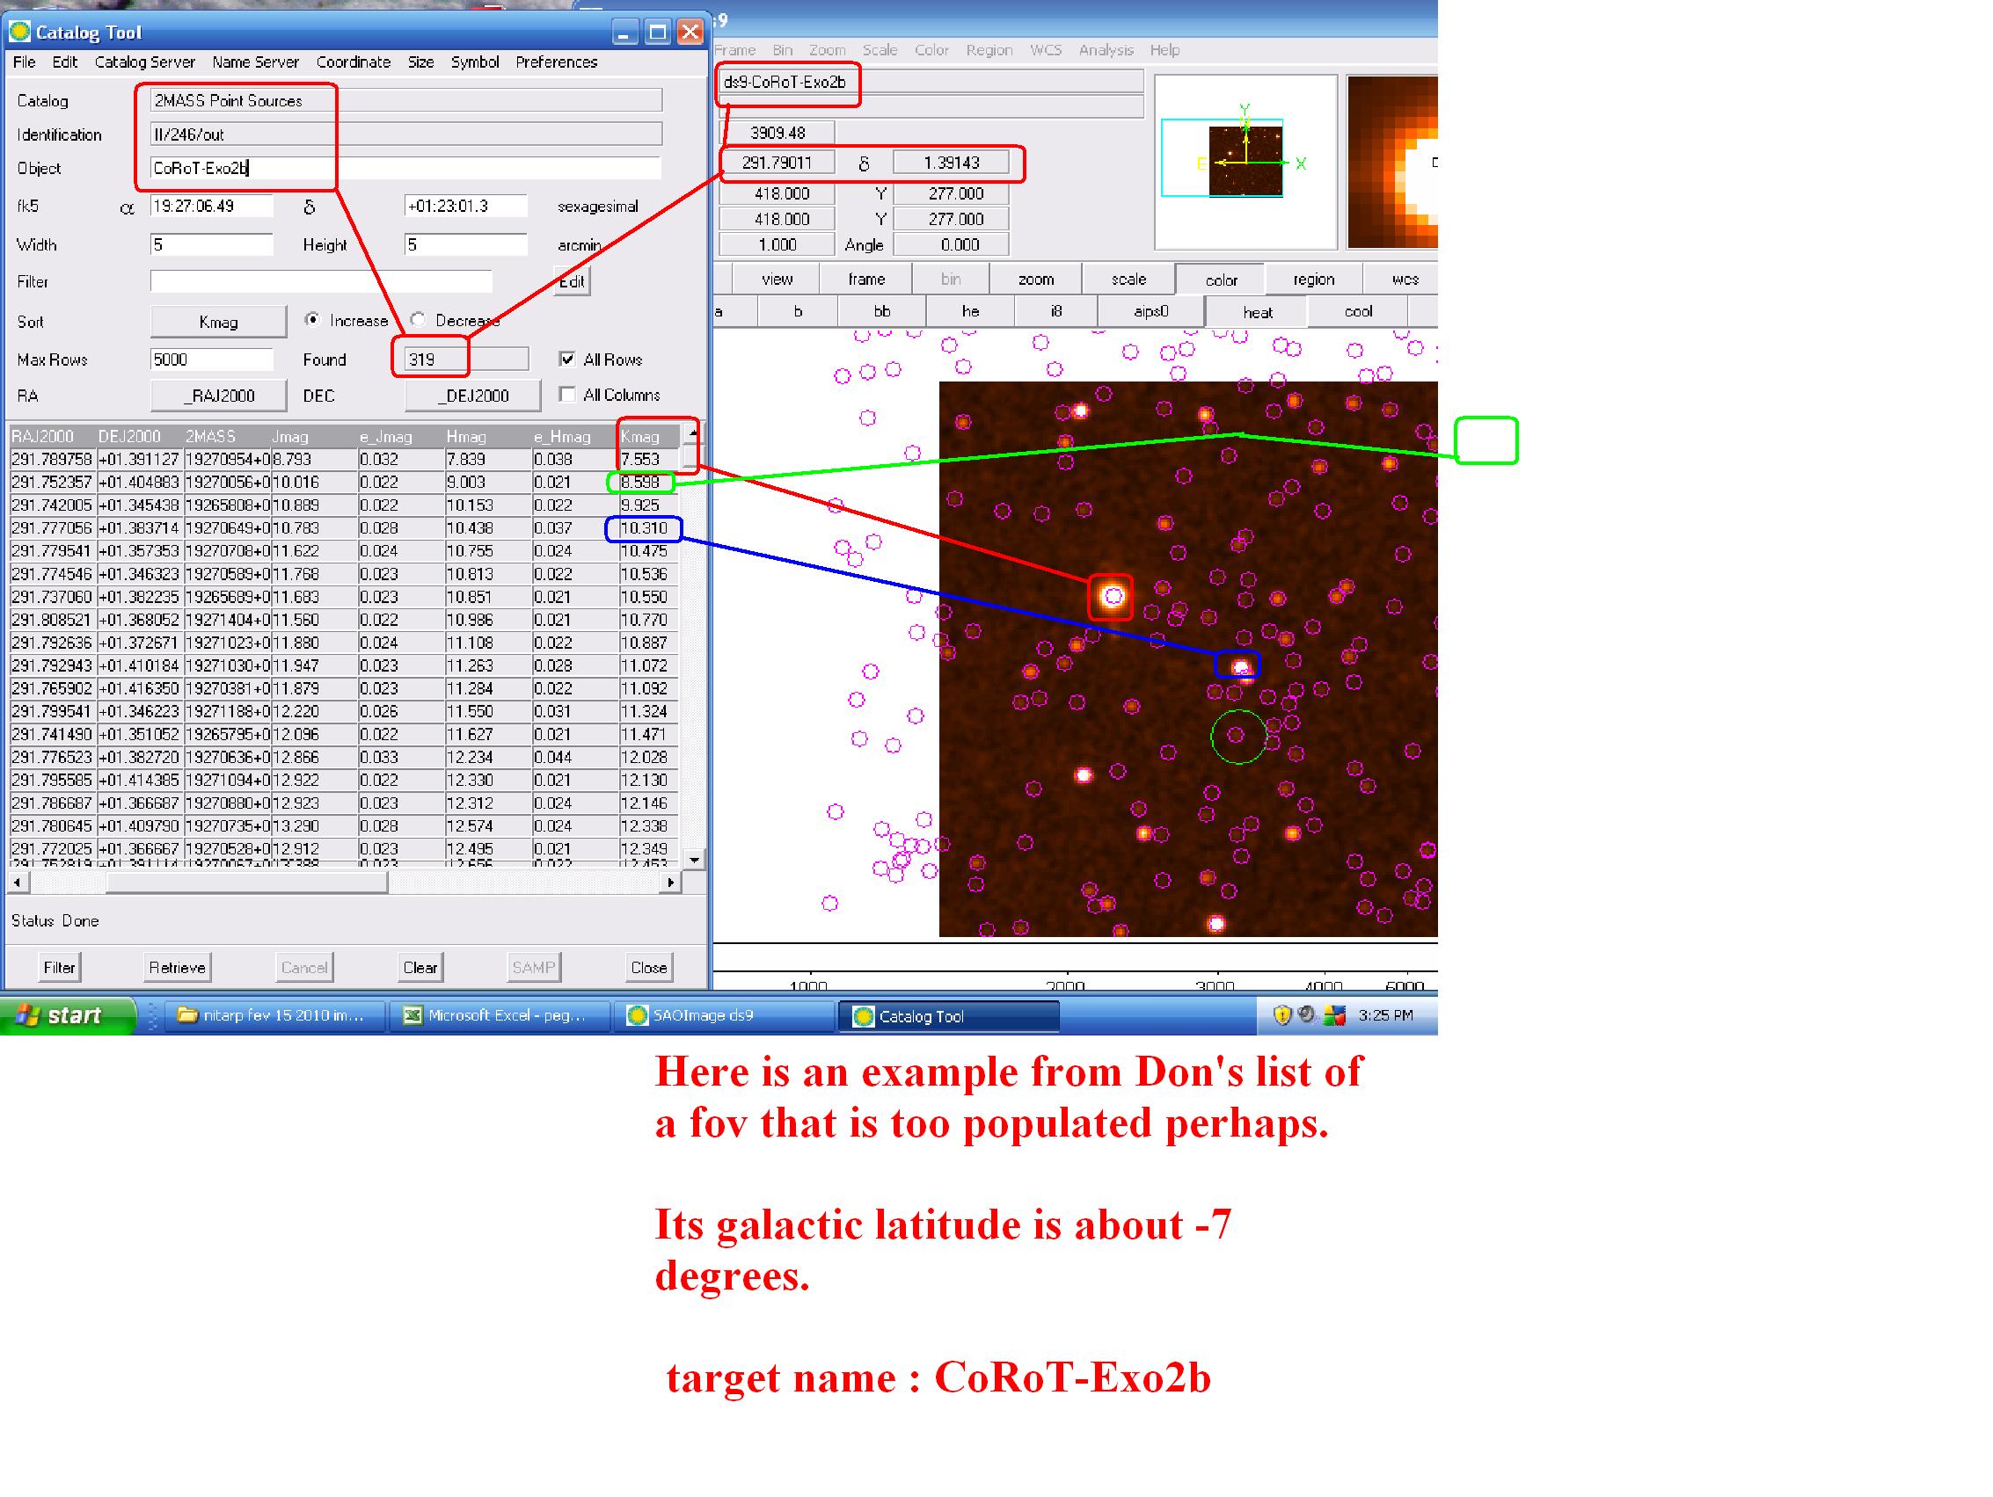Click the RAJ2000 column header
The width and height of the screenshot is (1993, 1497).
coord(52,437)
